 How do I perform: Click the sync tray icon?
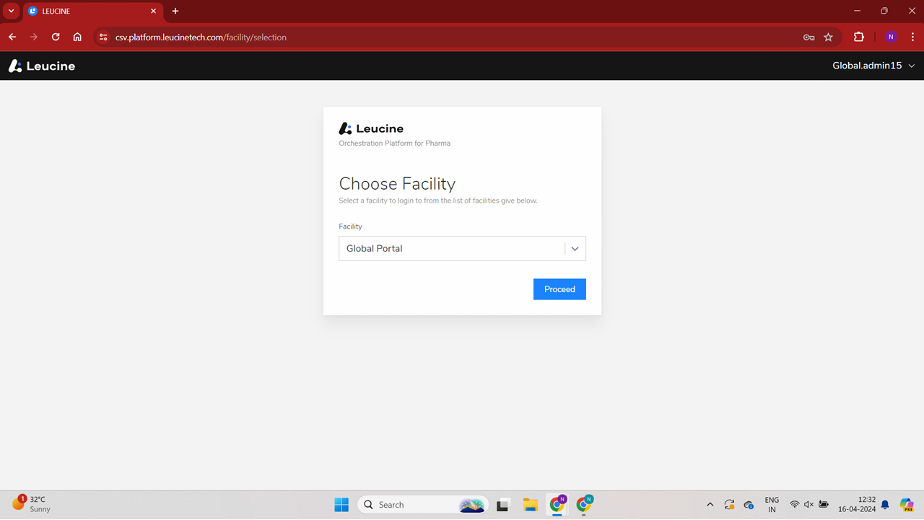coord(729,505)
